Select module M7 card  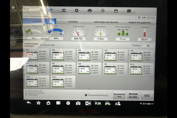pos(63,68)
